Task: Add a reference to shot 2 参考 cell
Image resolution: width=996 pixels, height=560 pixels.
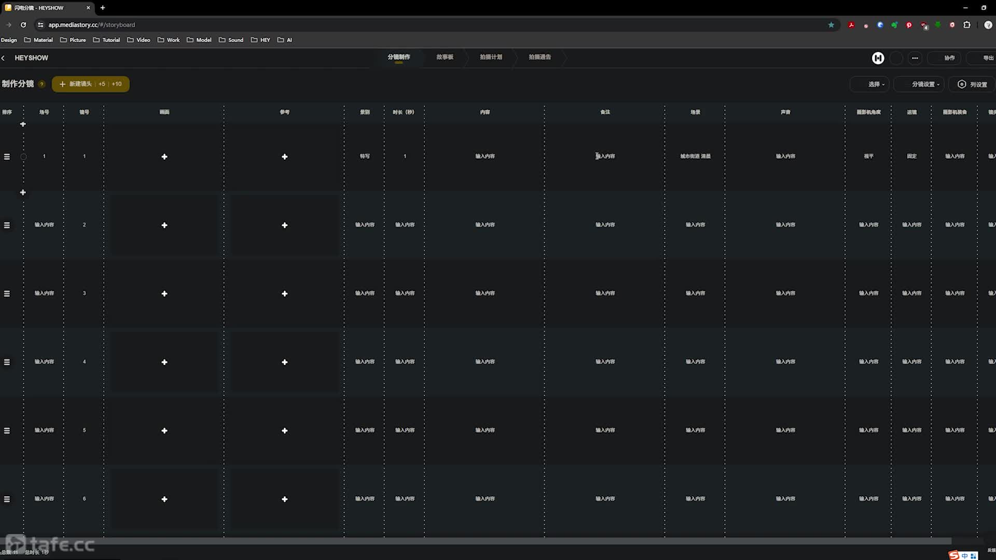Action: [284, 225]
